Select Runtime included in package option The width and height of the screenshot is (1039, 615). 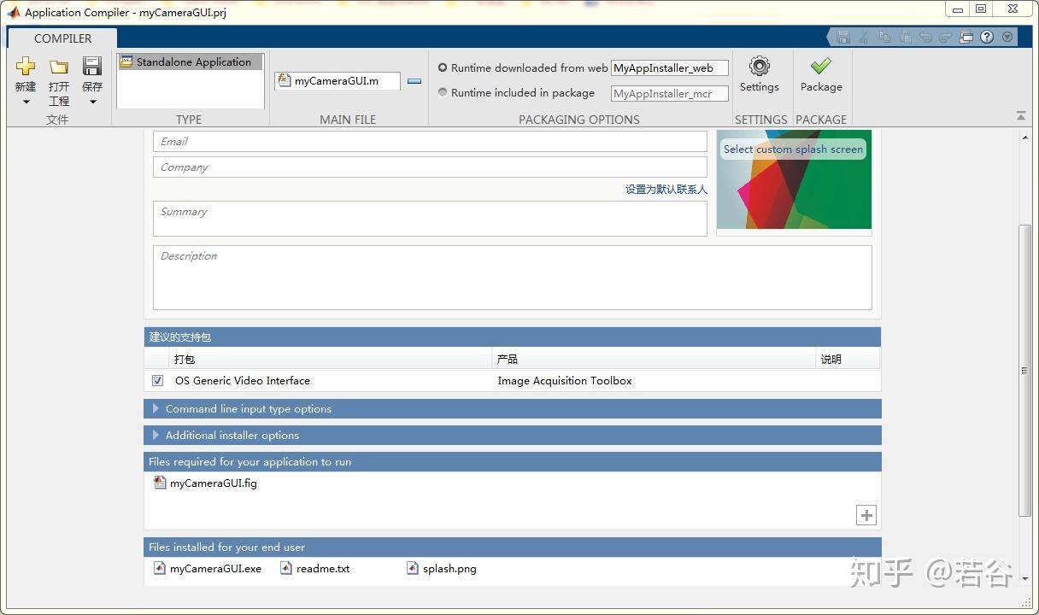(x=443, y=92)
